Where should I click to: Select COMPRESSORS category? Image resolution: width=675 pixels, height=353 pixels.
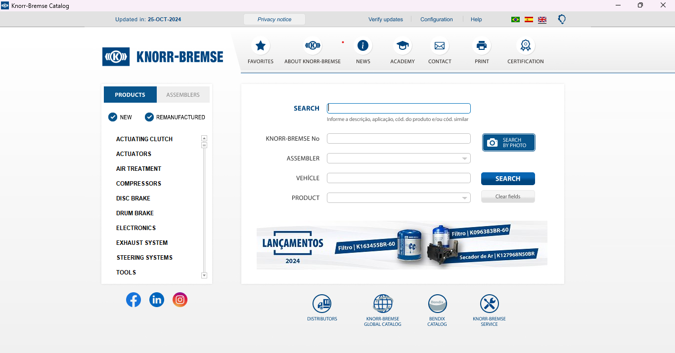point(138,184)
